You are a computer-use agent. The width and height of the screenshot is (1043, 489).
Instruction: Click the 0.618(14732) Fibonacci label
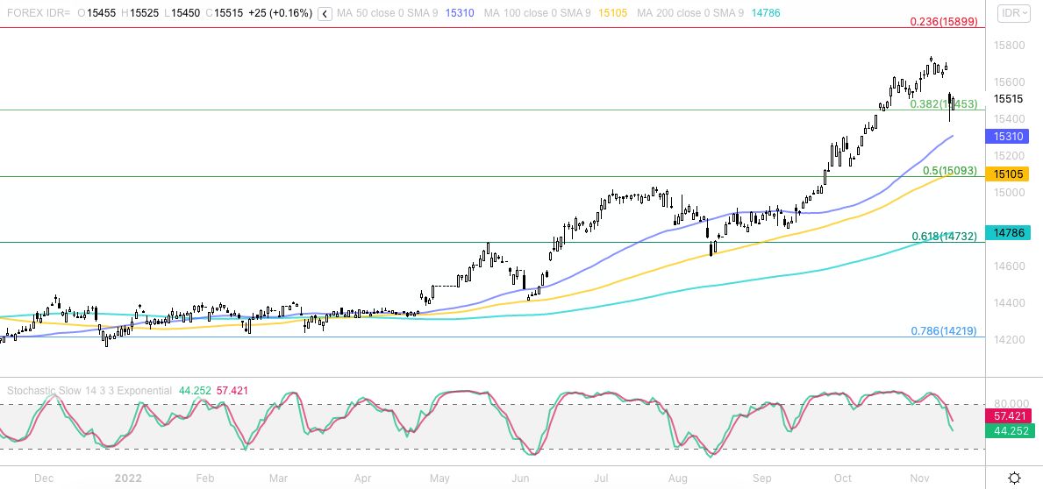click(x=945, y=237)
